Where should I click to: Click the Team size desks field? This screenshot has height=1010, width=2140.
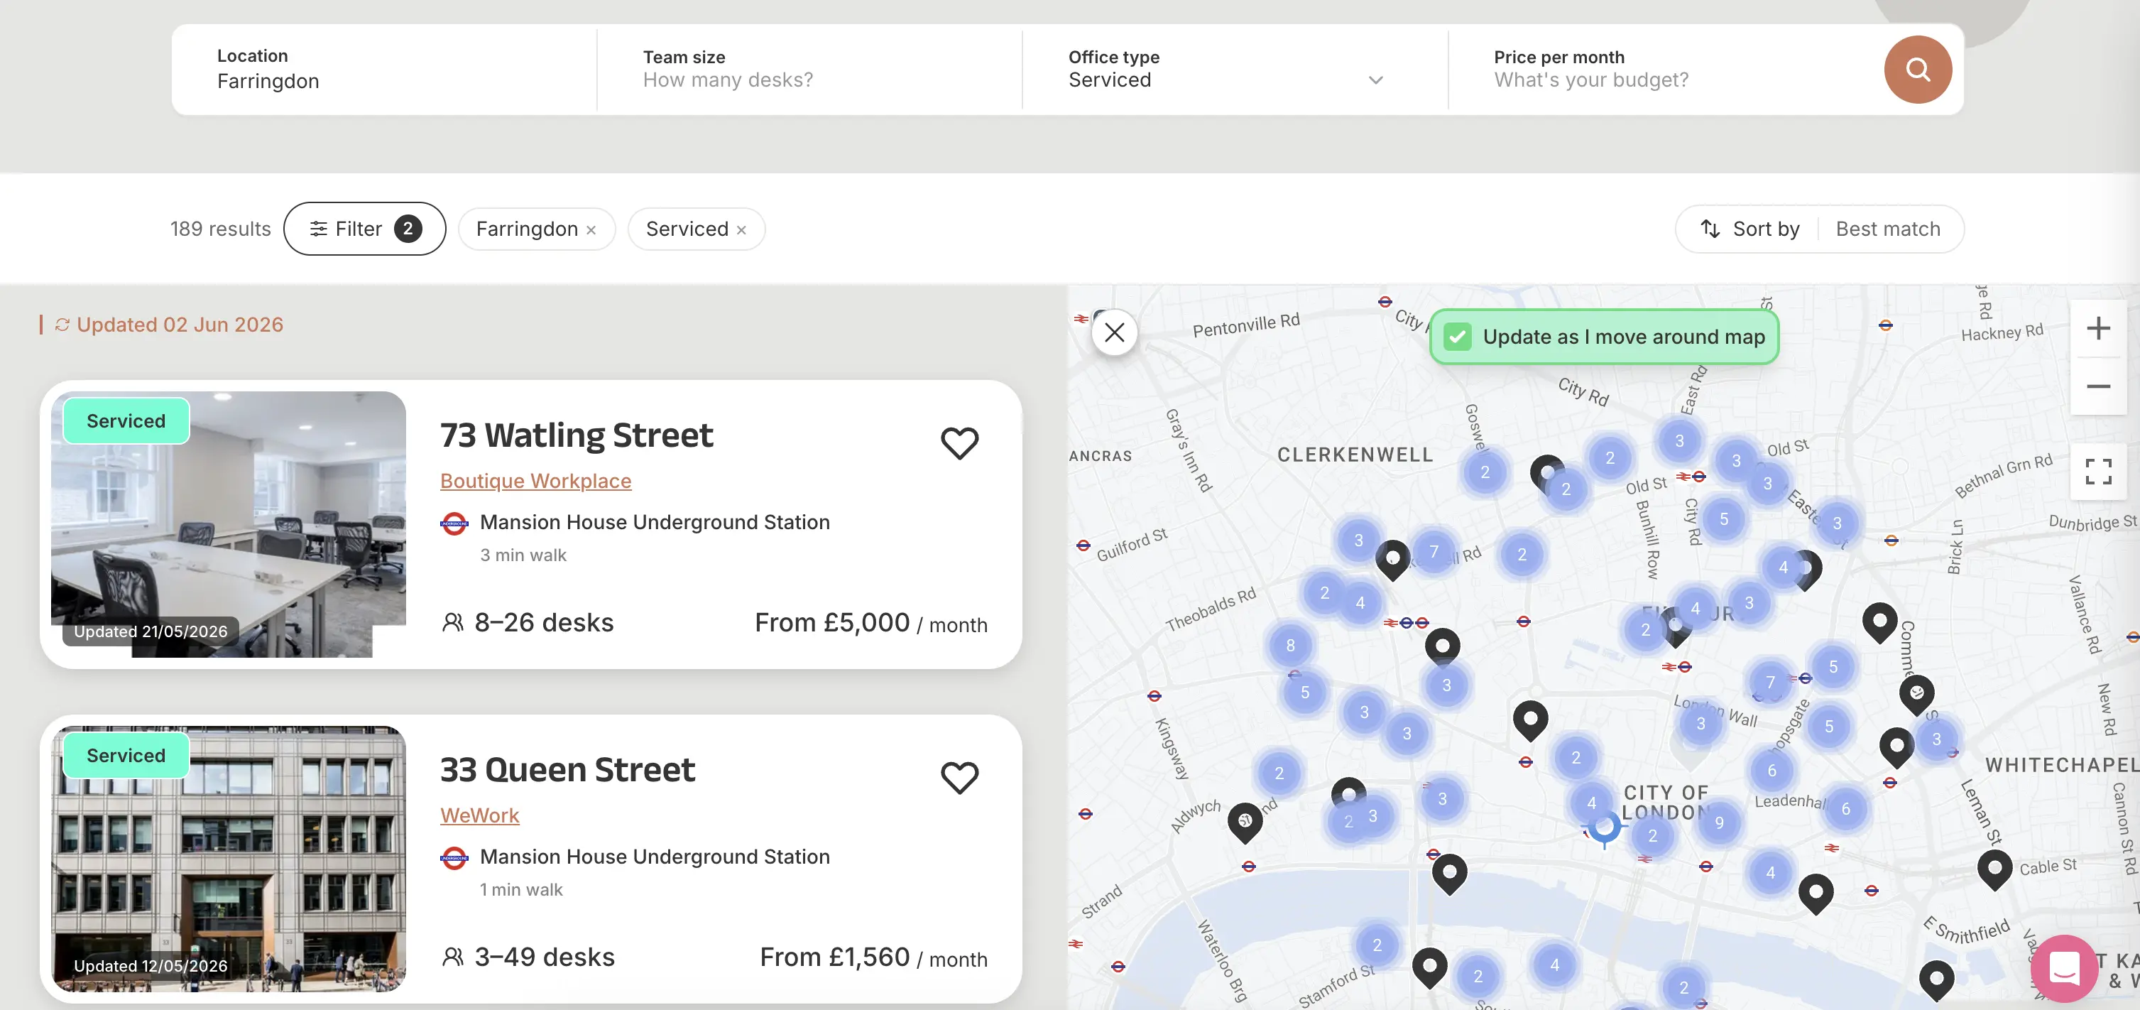(809, 69)
